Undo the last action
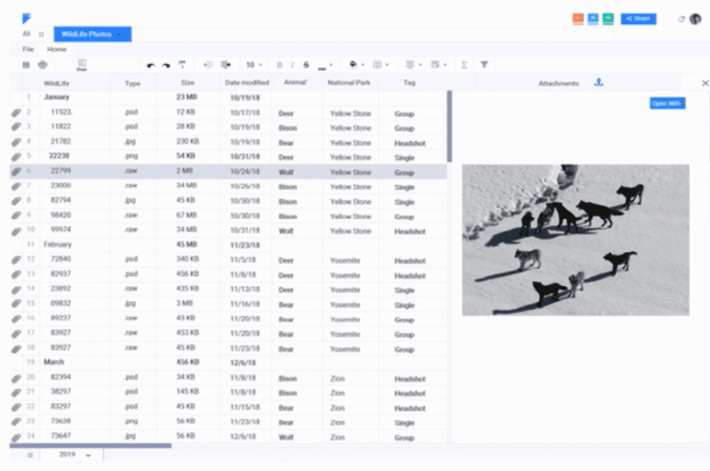710x471 pixels. click(x=151, y=65)
